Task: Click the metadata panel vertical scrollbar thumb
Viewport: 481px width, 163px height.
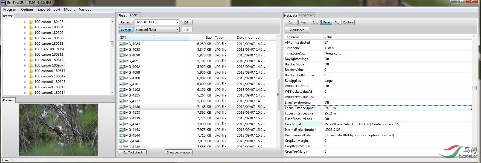Action: pos(474,88)
